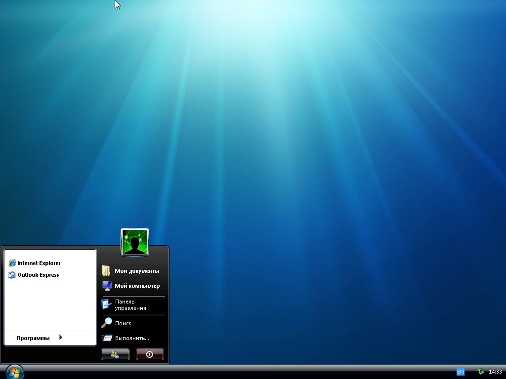Click the Панель управления checklist icon
The height and width of the screenshot is (379, 506).
click(x=107, y=304)
